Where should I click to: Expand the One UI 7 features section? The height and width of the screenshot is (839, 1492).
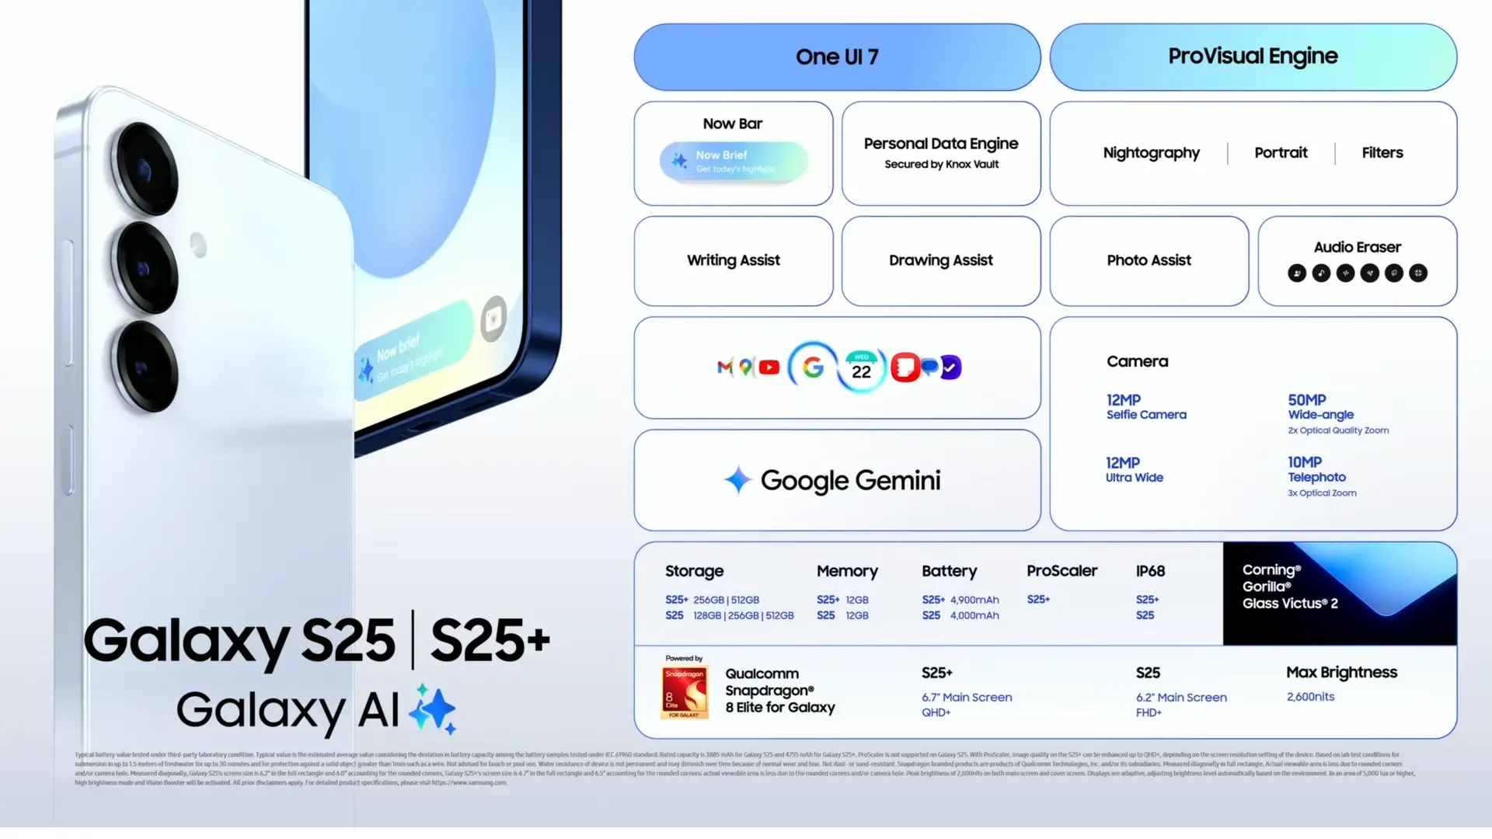point(838,57)
